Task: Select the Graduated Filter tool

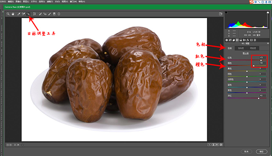Action: (54, 14)
